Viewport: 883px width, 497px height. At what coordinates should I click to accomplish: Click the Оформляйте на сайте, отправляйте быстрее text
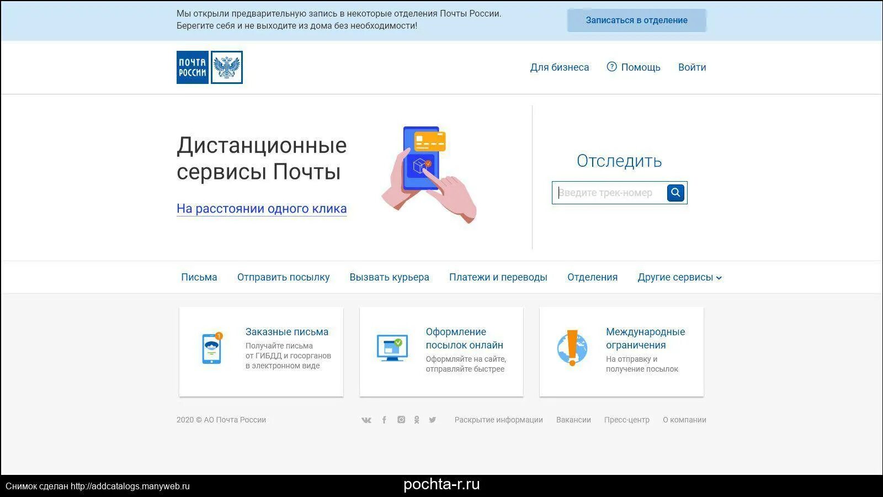tap(466, 364)
